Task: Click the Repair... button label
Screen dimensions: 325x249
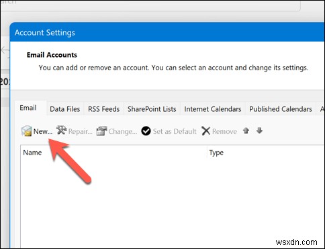Action: coord(81,131)
